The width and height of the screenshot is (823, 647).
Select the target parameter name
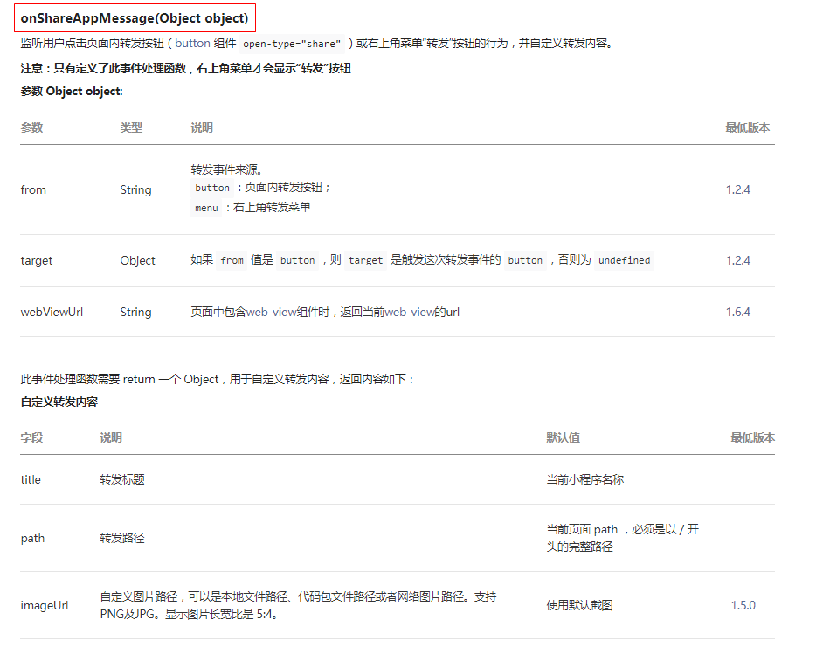pyautogui.click(x=36, y=260)
